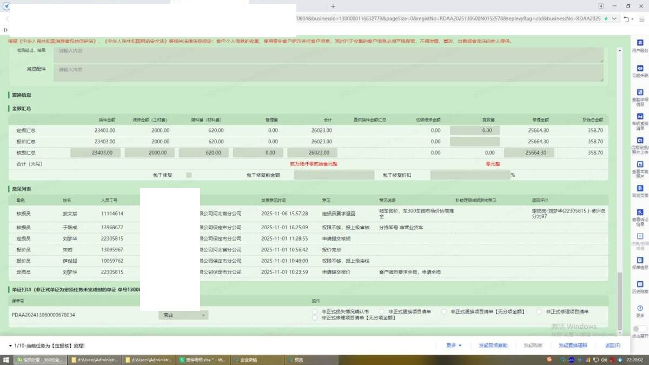649x365 pixels.
Task: Select the 非正式损失情况确认书 radio button
Action: (315, 312)
